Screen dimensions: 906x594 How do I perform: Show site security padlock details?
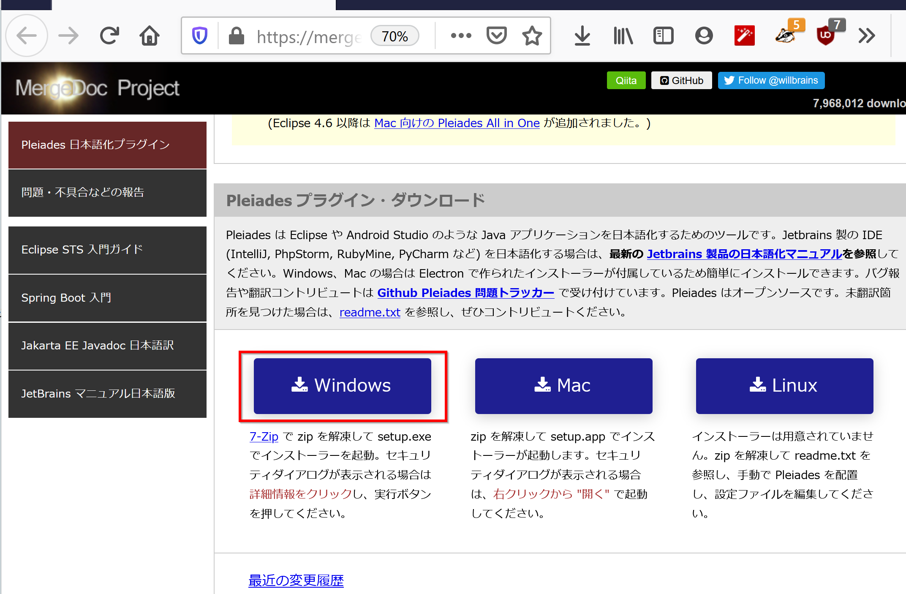pos(236,35)
